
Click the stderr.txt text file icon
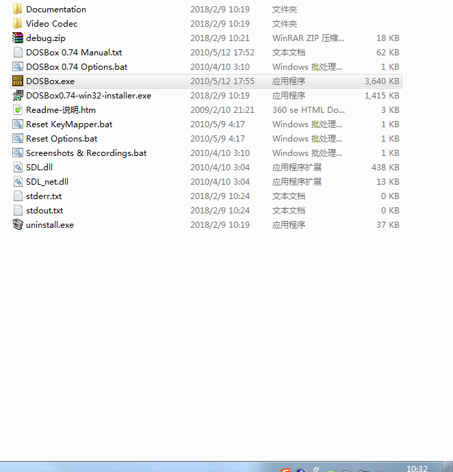point(18,196)
